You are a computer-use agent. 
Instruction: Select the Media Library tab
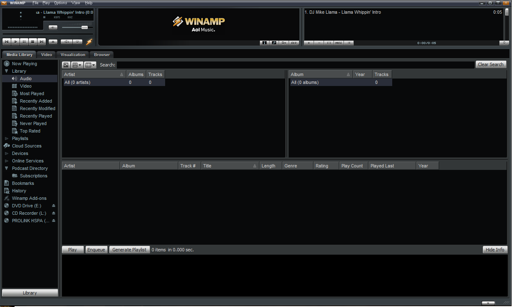tap(19, 54)
